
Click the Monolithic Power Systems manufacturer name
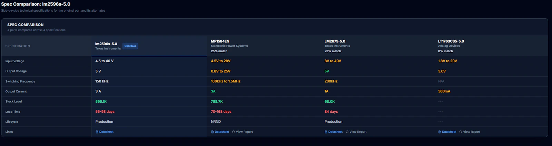point(229,46)
